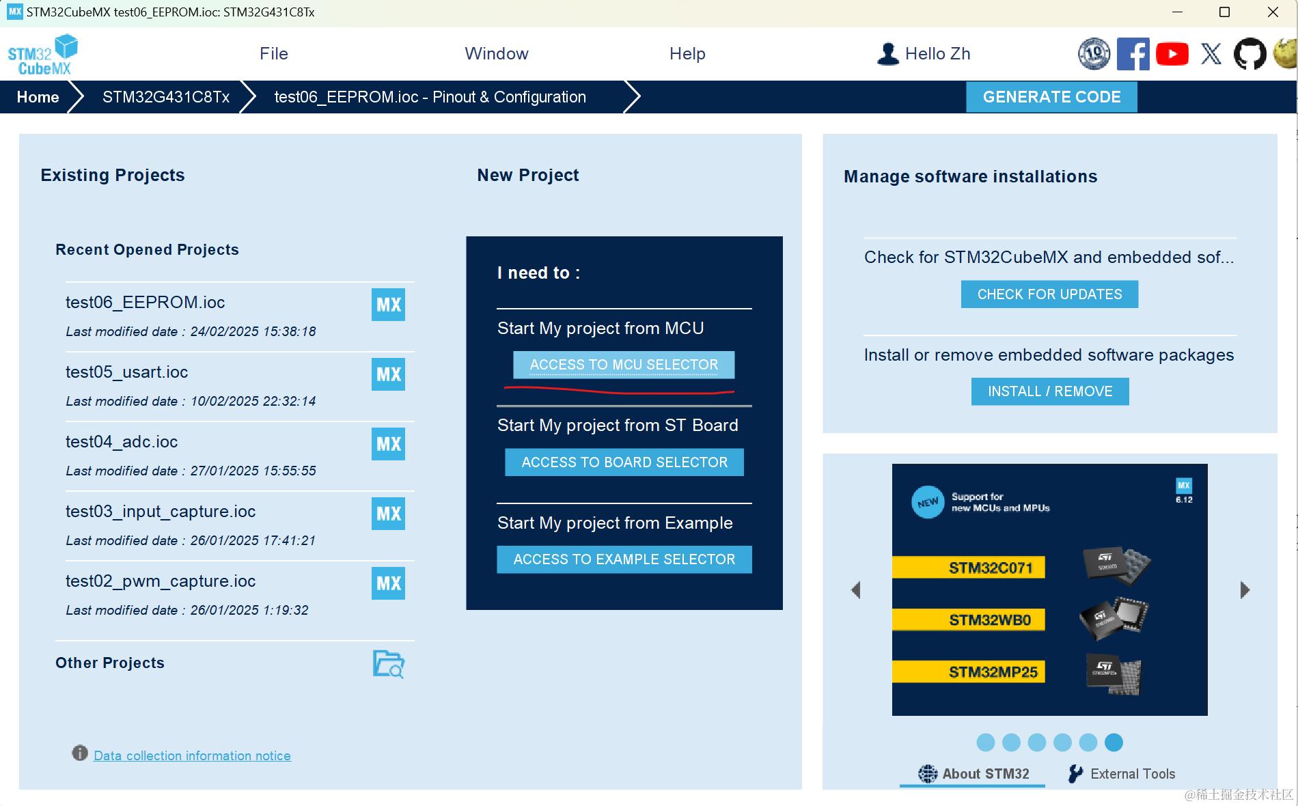Open the File menu
This screenshot has height=806, width=1298.
tap(274, 54)
